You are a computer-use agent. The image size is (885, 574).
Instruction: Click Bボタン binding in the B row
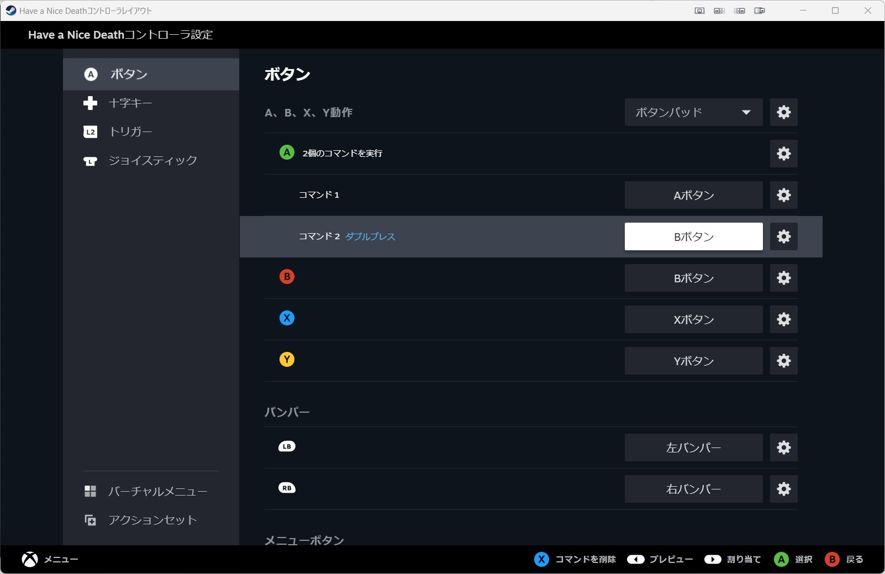[x=693, y=278]
